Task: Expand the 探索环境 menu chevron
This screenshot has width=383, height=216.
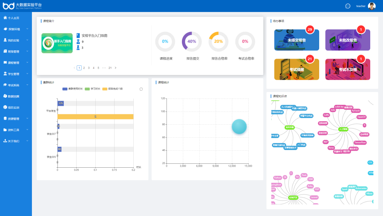Action: (x=27, y=29)
